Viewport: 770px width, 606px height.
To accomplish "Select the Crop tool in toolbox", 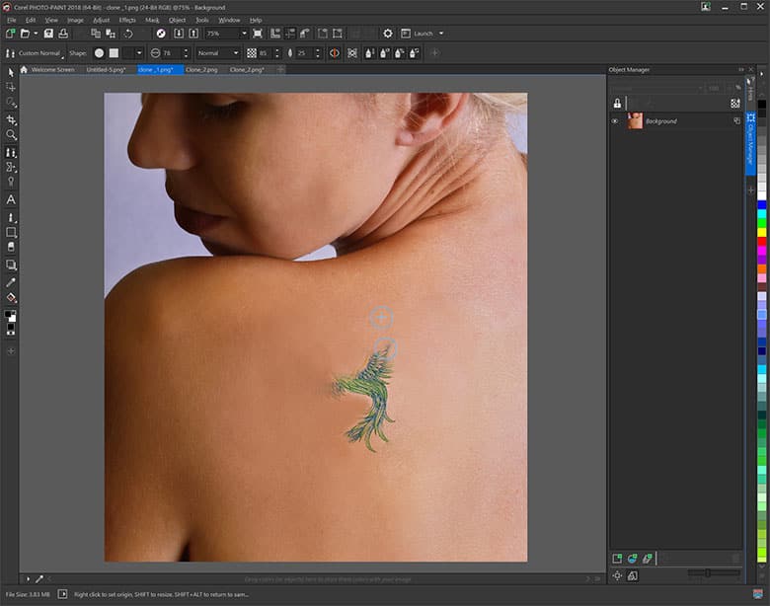I will (x=12, y=118).
